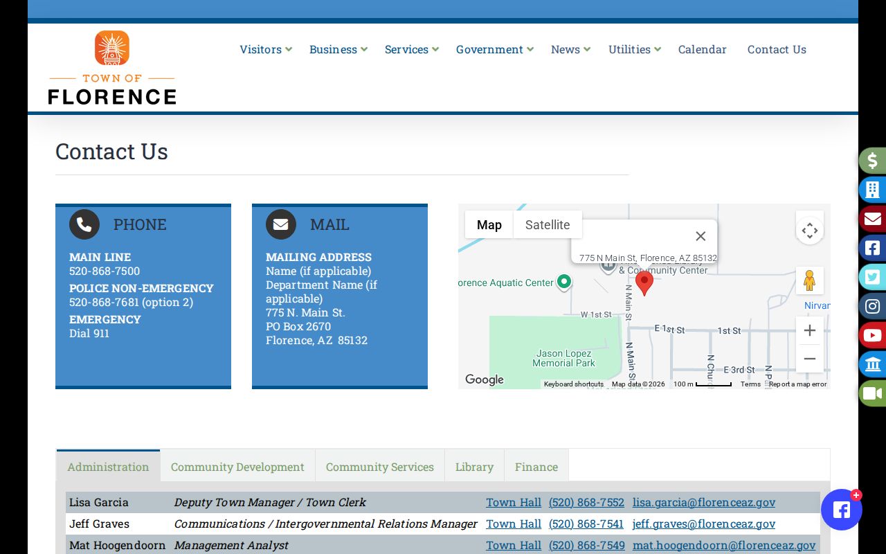Switch to the Community Development tab
The width and height of the screenshot is (886, 554).
[x=237, y=467]
